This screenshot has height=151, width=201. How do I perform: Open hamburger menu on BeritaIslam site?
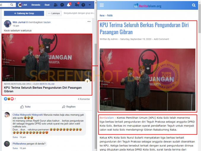[102, 5]
